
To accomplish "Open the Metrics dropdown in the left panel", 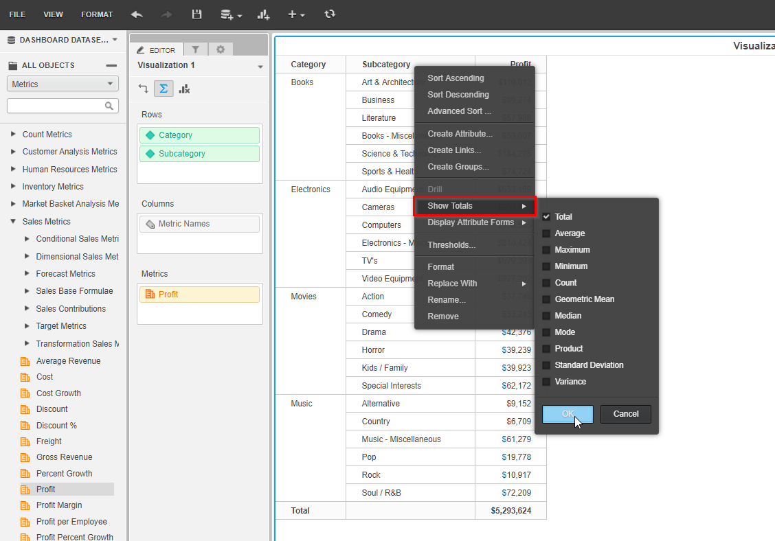I will (62, 83).
